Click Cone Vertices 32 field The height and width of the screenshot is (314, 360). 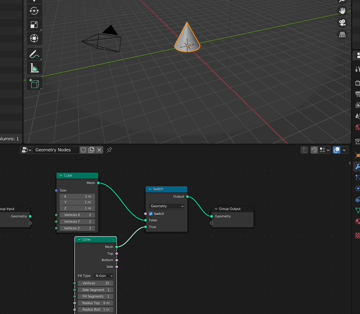point(96,283)
